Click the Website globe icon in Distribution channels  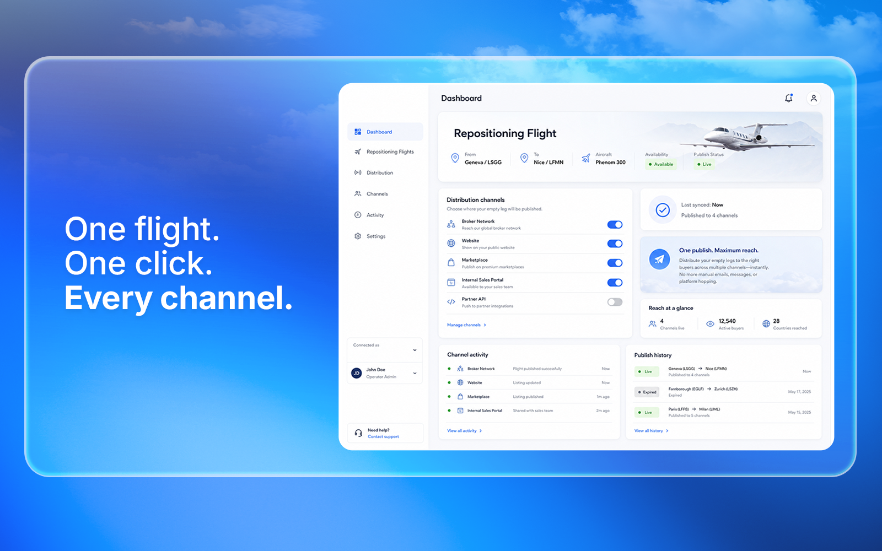pos(451,244)
